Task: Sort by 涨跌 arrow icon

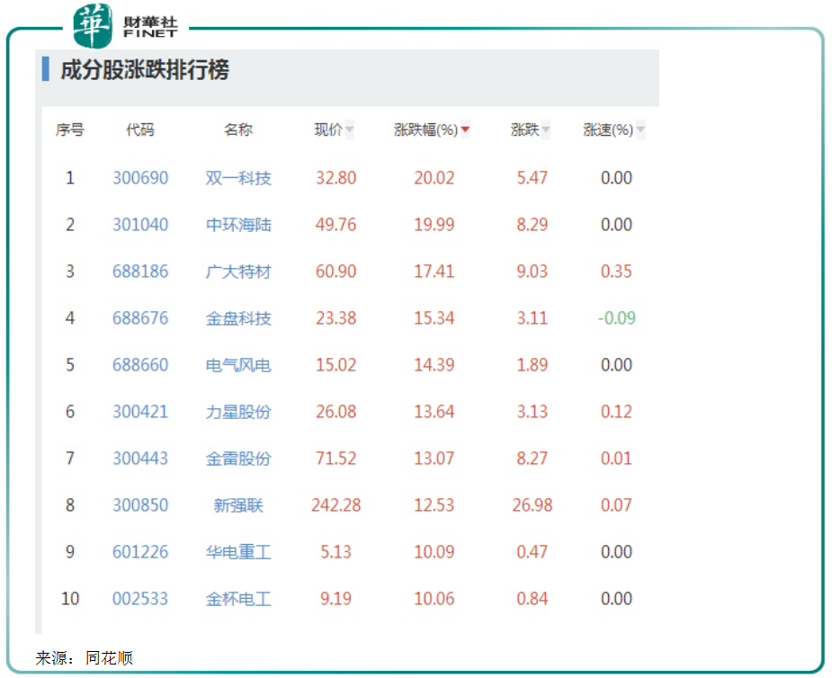Action: click(546, 129)
